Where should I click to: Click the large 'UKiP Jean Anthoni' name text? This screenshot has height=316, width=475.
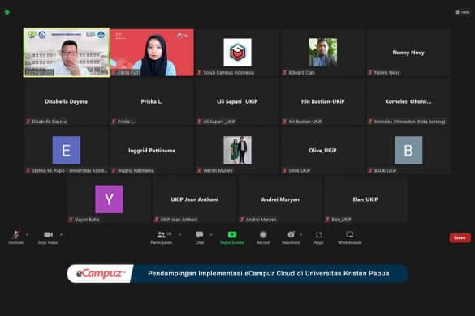[195, 199]
